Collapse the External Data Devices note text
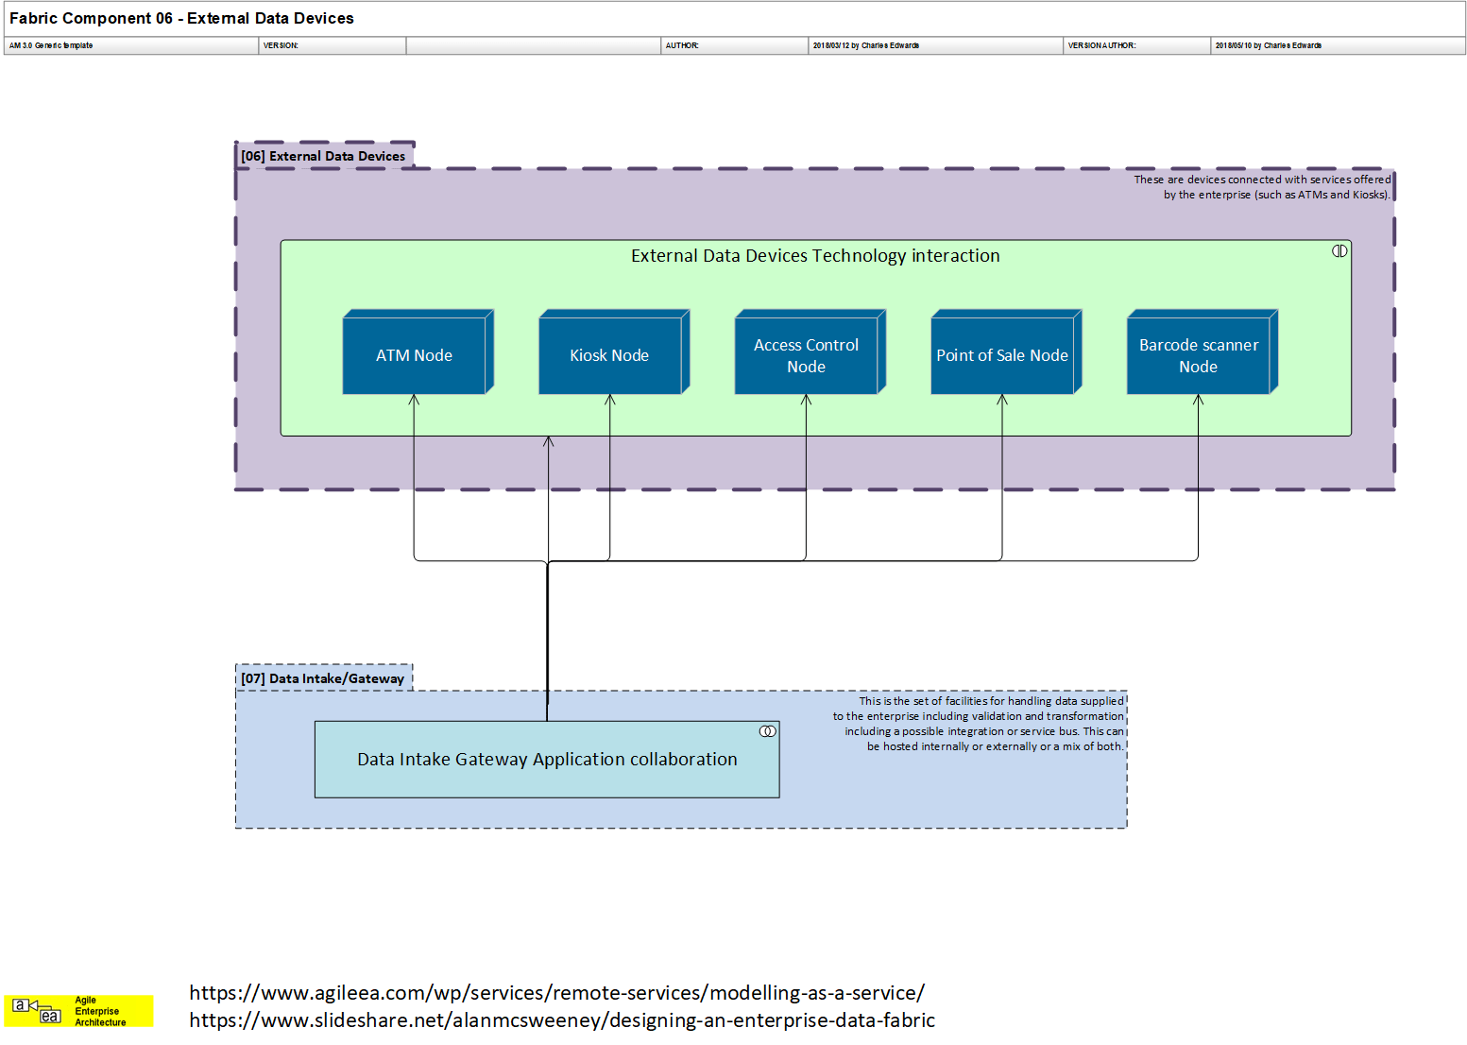Screen dimensions: 1467x1045 1262,186
